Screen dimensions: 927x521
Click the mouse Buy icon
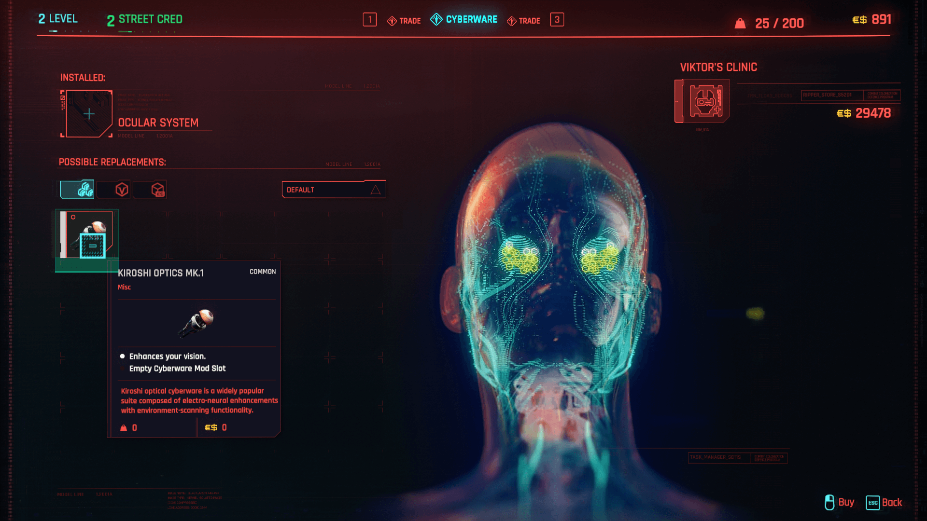829,502
